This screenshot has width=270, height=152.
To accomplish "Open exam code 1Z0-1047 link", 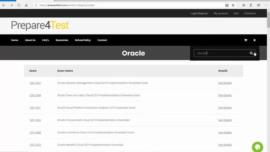I will (35, 83).
